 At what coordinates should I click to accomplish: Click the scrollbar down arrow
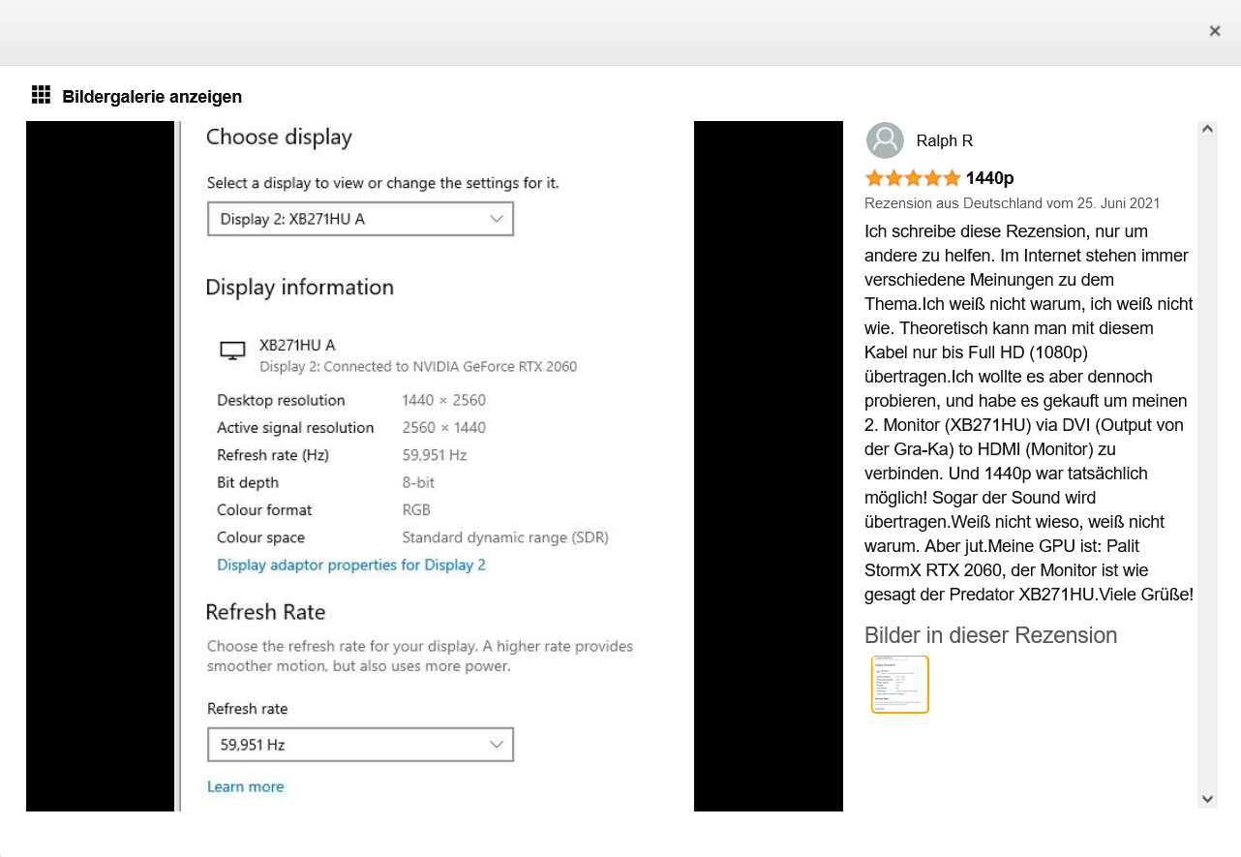click(1207, 799)
